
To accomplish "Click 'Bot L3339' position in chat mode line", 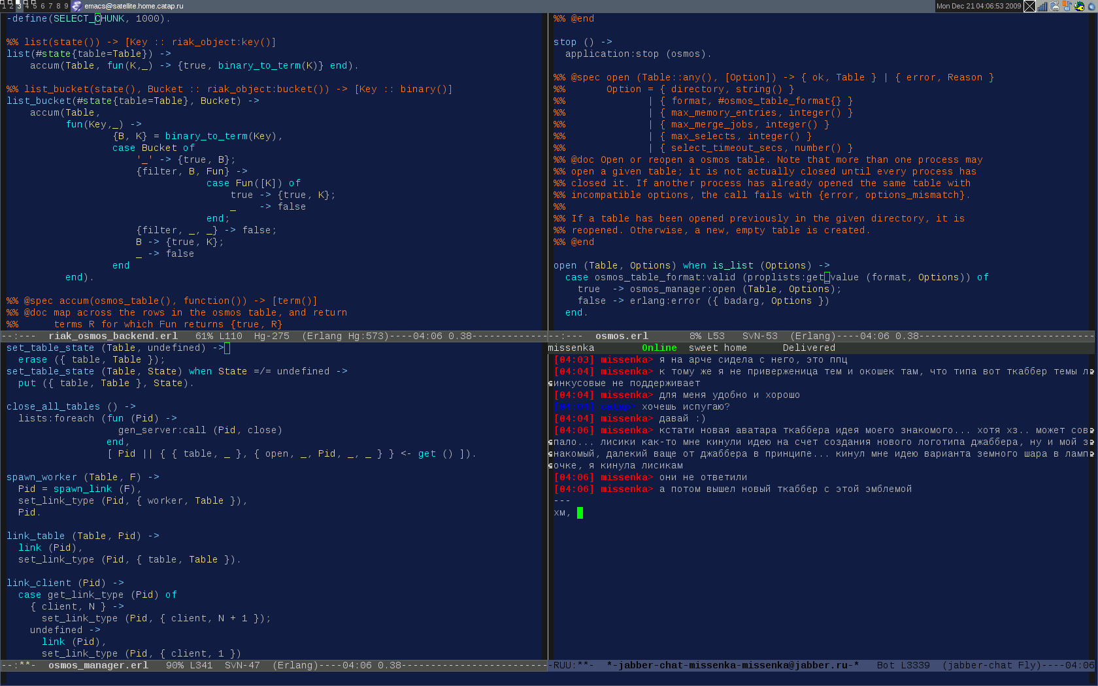I will (x=903, y=665).
